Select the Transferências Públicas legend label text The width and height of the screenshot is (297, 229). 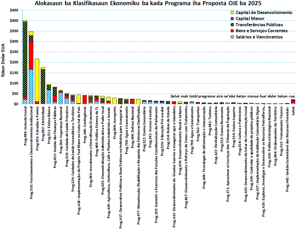[x=259, y=25]
